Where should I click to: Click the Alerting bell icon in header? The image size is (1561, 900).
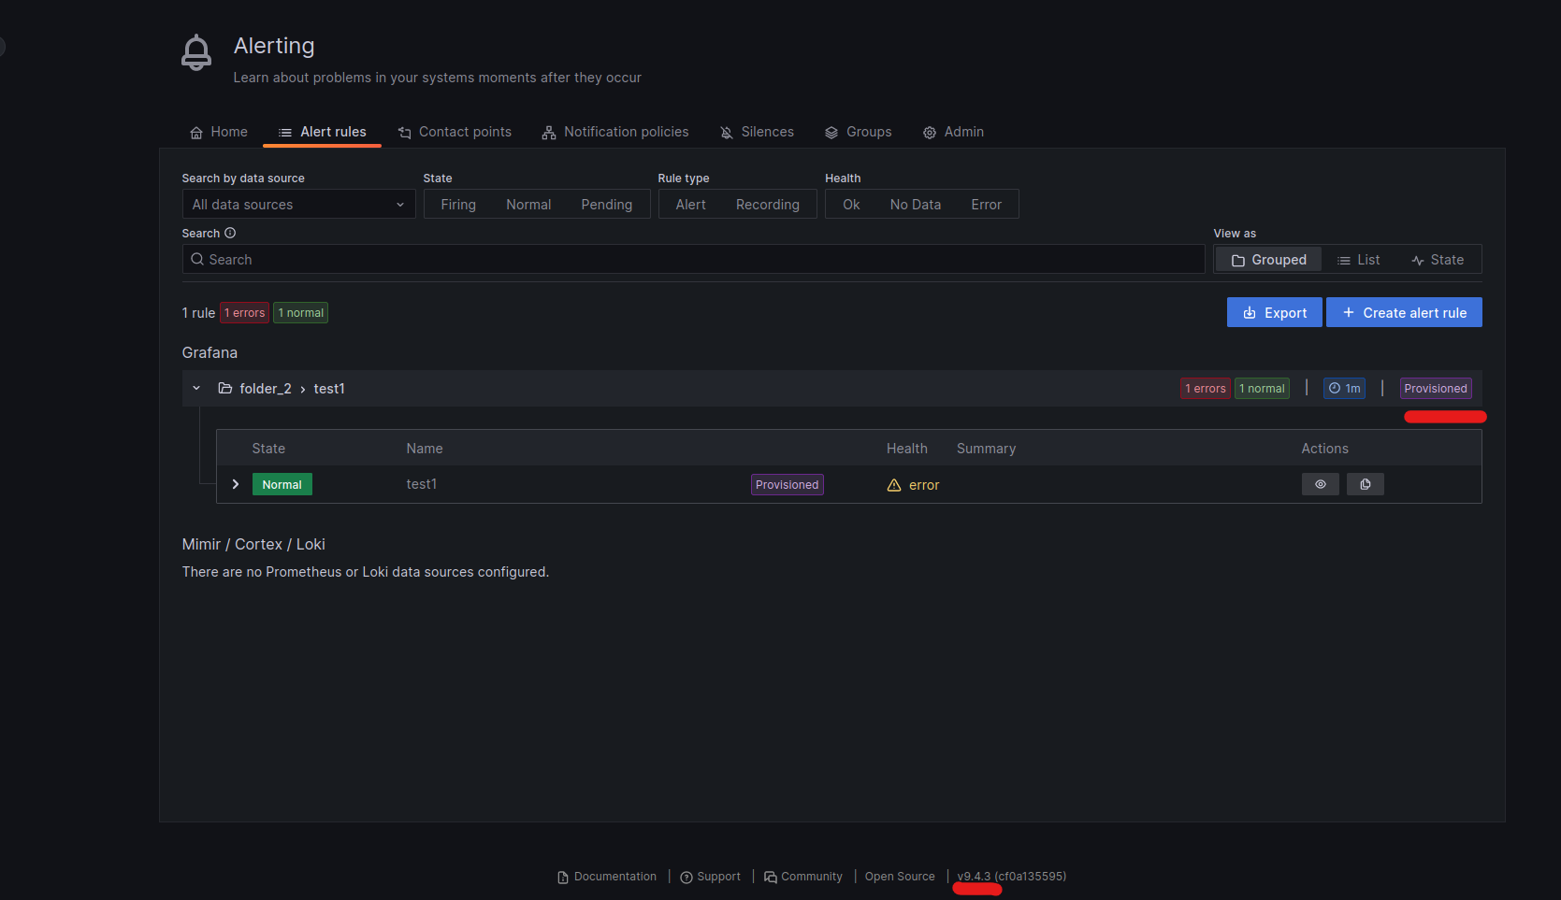point(195,51)
